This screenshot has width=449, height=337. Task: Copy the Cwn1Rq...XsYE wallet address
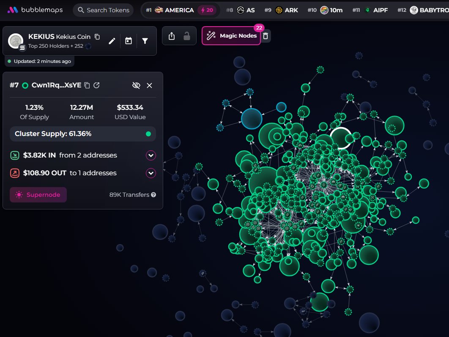click(x=87, y=85)
